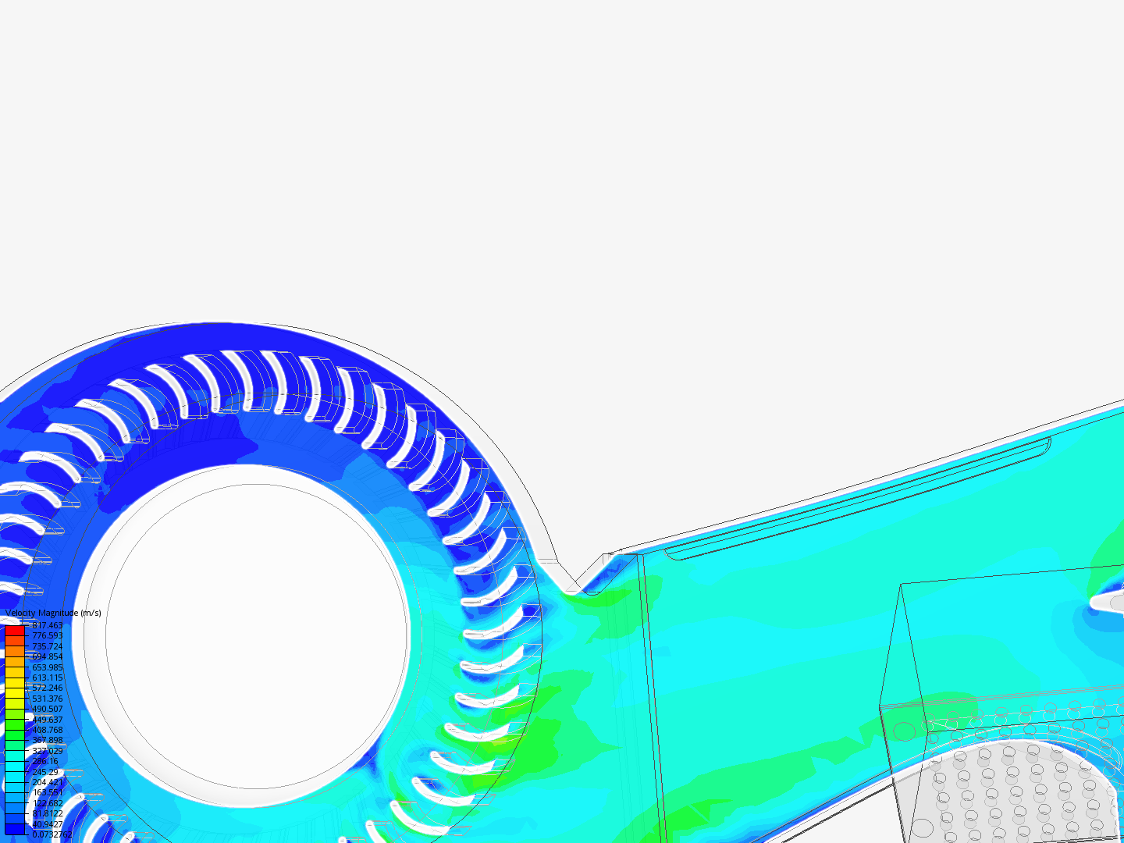
Task: Click the legend value 531.376
Action: 47,699
